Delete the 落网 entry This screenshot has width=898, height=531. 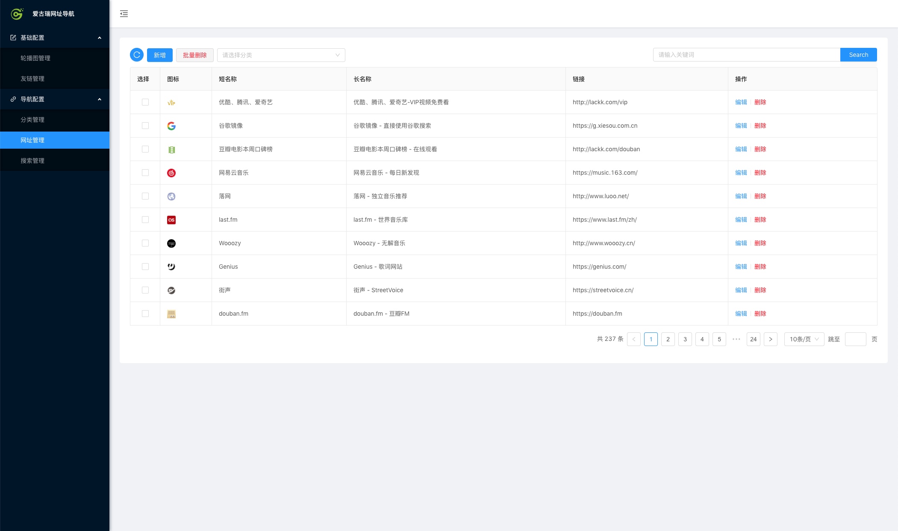point(760,196)
